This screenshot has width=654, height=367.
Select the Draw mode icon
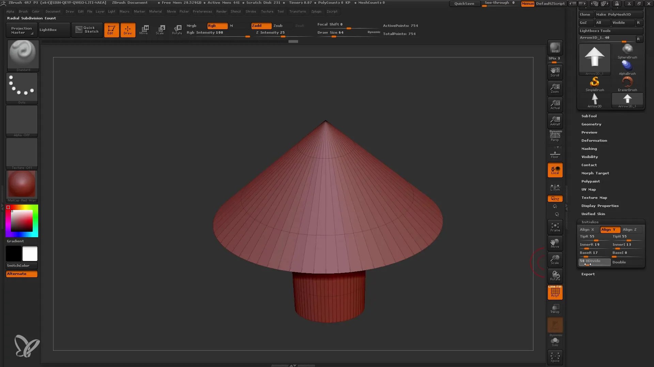[x=127, y=29]
